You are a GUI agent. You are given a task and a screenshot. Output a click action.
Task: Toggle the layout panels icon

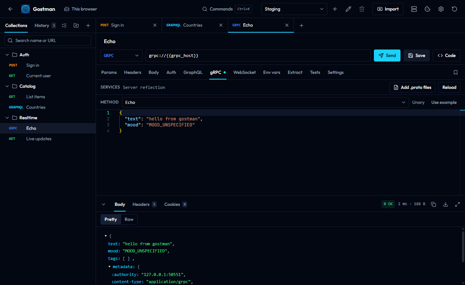pos(414,9)
